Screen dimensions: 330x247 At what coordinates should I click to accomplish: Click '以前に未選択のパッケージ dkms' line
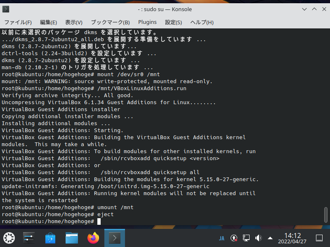pyautogui.click(x=80, y=33)
